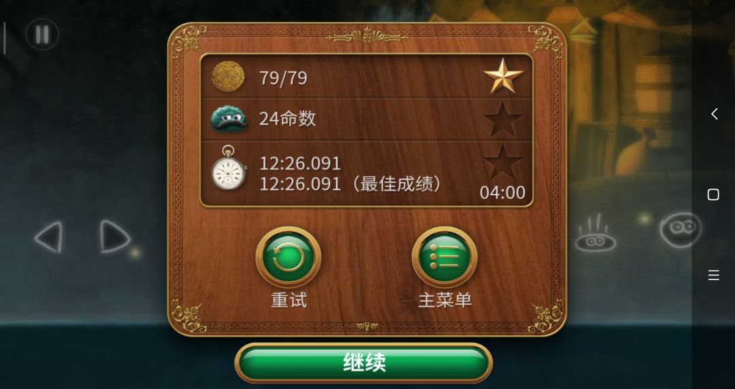Click the pocket watch icon
735x389 pixels.
(228, 168)
